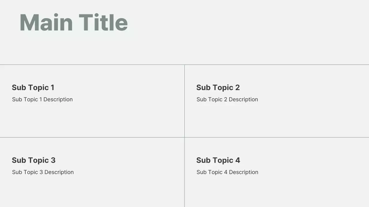Select vertical divider between Sub Topics 1 and 2
This screenshot has width=369, height=207.
tap(184, 101)
